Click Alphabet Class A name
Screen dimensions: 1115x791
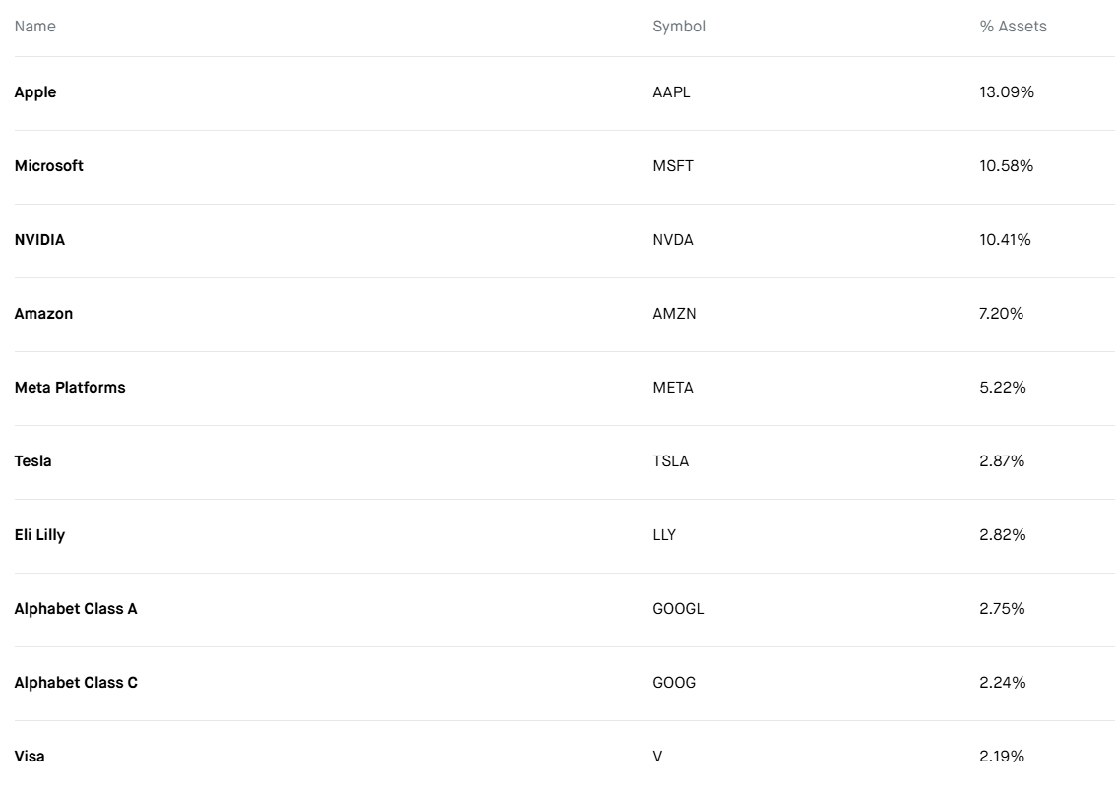point(76,609)
